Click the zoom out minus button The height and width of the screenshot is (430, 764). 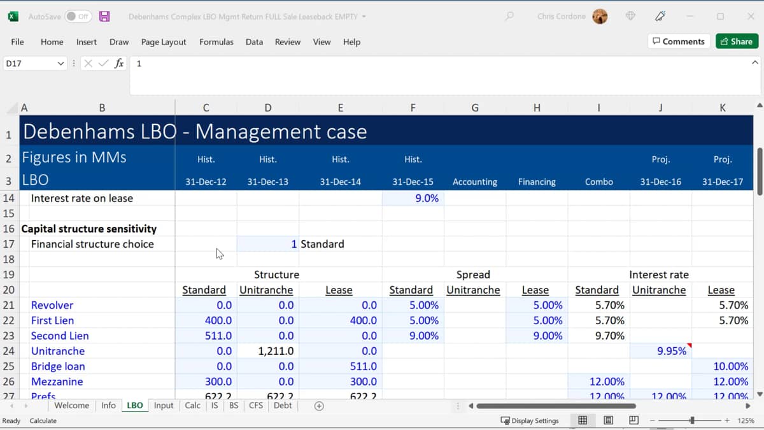(x=653, y=420)
